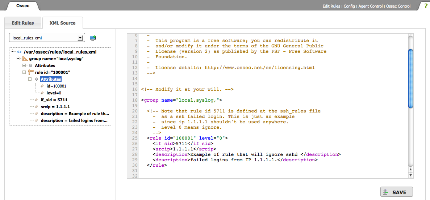This screenshot has width=430, height=200.
Task: Click the code line rule id="100001" level="0"
Action: click(187, 138)
